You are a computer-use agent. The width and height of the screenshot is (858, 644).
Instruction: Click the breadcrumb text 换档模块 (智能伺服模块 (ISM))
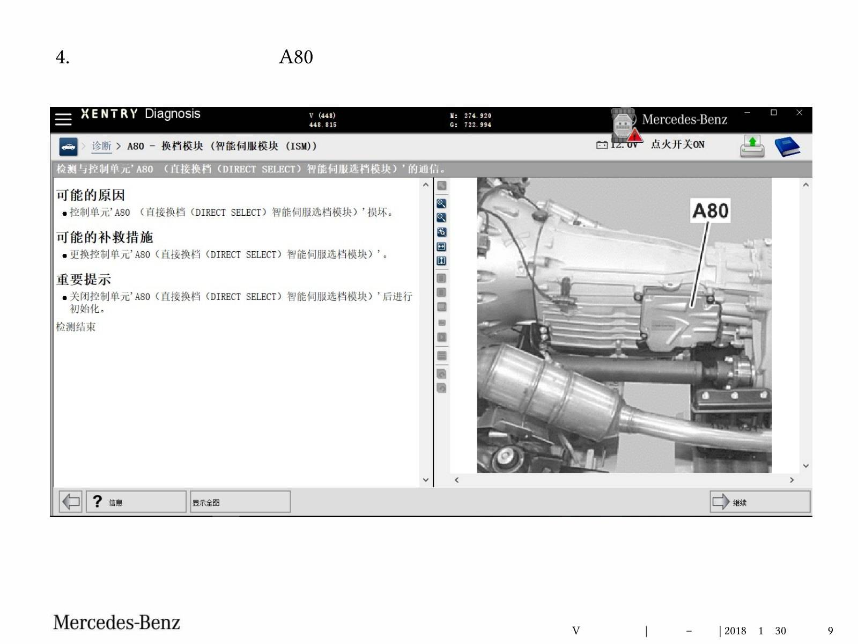tap(239, 146)
